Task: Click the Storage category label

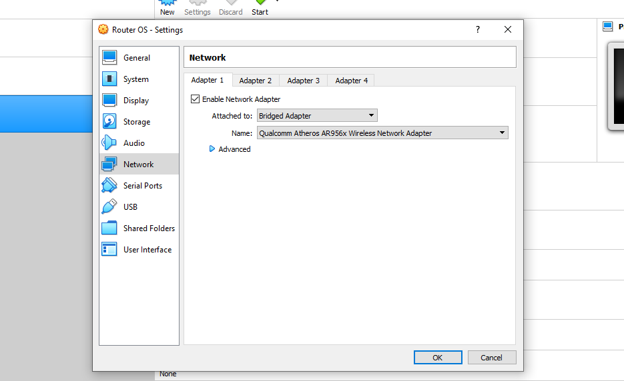Action: 137,122
